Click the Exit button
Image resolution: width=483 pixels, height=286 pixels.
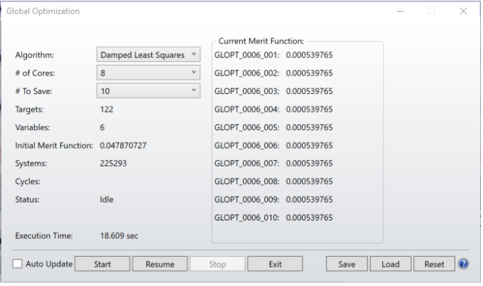point(275,264)
